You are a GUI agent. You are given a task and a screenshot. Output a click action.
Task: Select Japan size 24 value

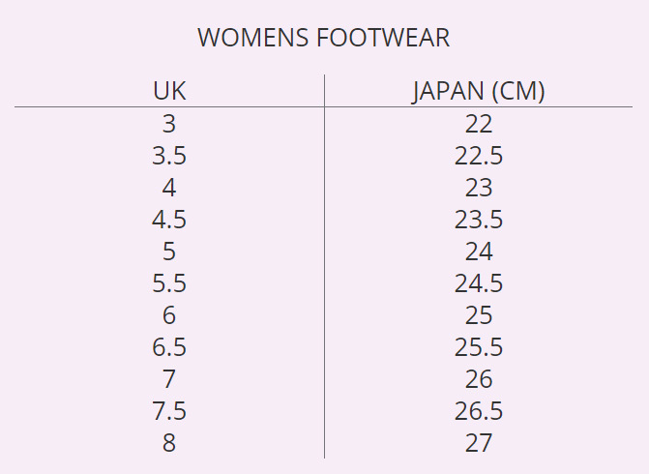[479, 252]
